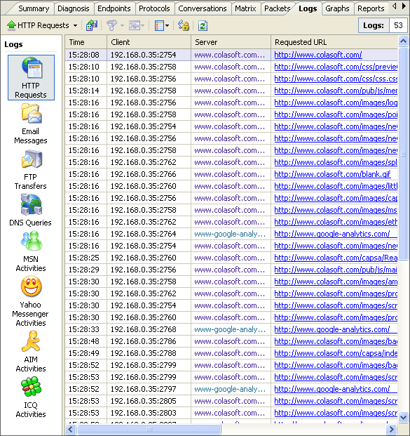This screenshot has height=436, width=410.
Task: Click the horizontal scrollbar thumb
Action: [149, 429]
